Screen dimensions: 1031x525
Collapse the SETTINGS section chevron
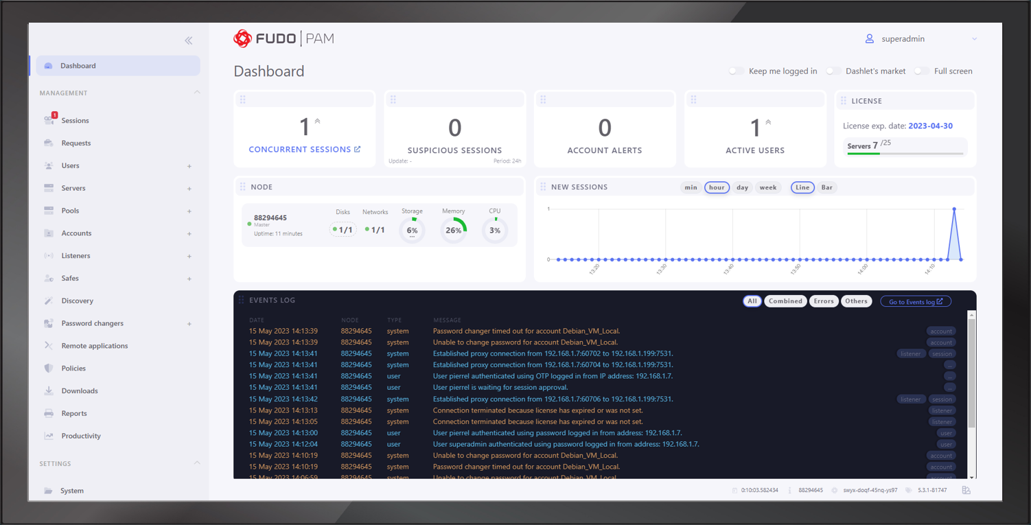(197, 463)
